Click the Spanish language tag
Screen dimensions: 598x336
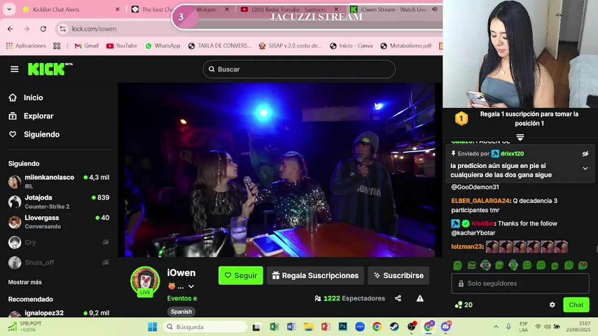(181, 312)
